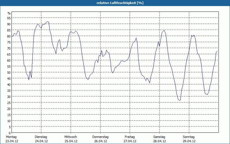Click the y-axis label 50
The height and width of the screenshot is (144, 230).
coord(9,73)
